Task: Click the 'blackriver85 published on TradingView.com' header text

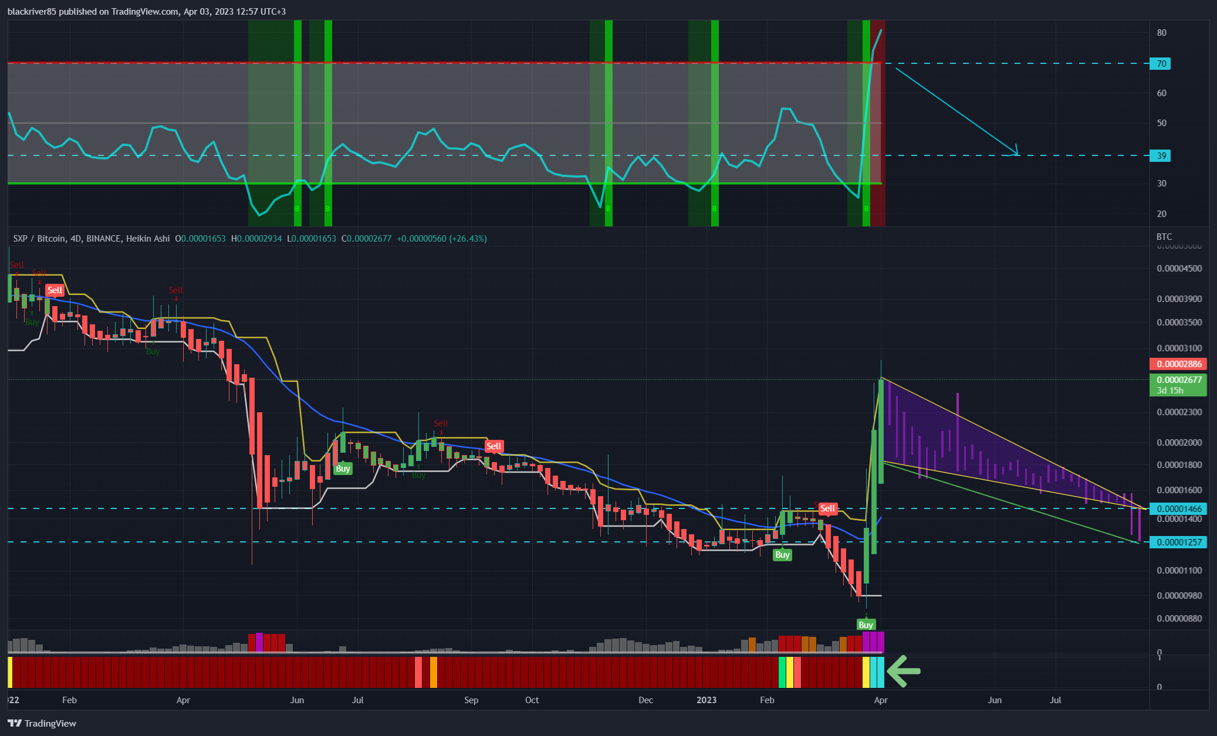Action: click(93, 11)
